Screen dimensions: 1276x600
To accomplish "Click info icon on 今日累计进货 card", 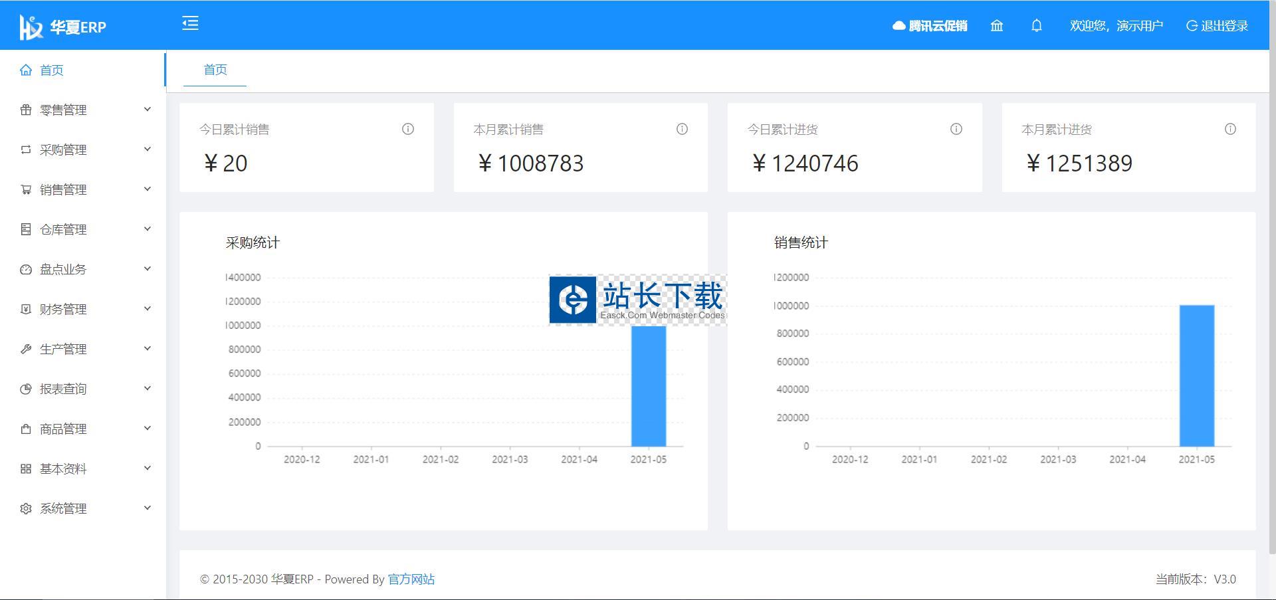I will 956,130.
